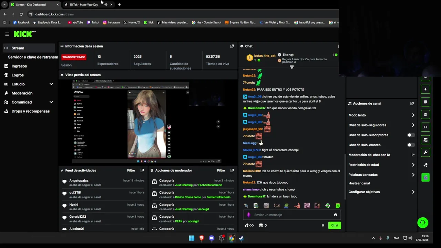Insert the white cat emote
Screen dimensions: 441x248
[266, 206]
